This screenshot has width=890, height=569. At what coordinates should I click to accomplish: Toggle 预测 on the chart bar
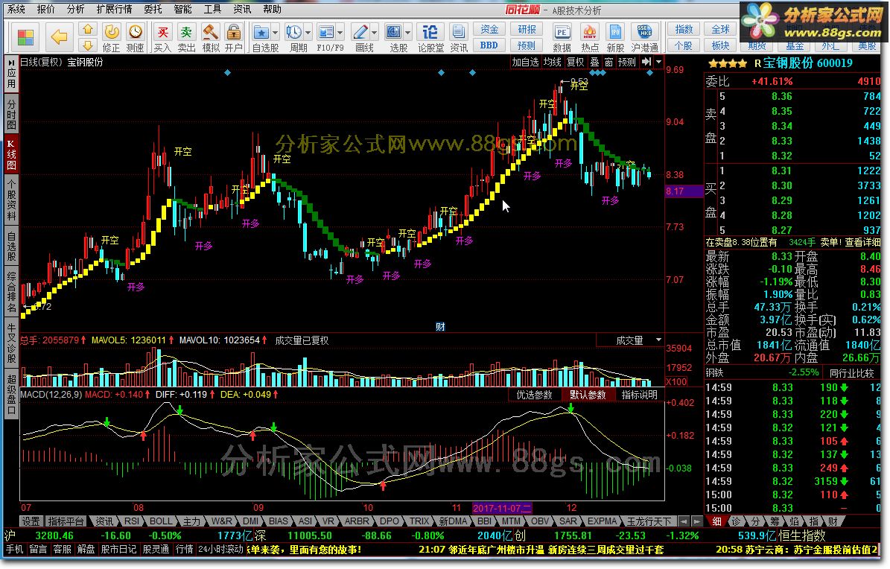(626, 62)
